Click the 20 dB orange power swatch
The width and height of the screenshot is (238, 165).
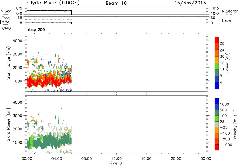(217, 53)
